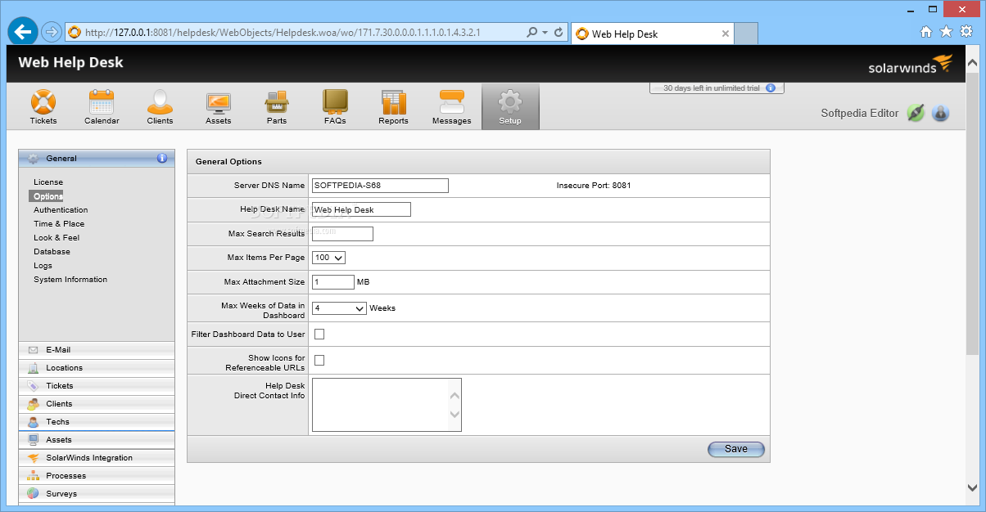Toggle Filter Dashboard Data to User checkbox

[x=319, y=334]
